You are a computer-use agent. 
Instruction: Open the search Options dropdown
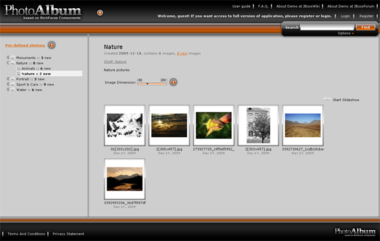click(346, 33)
